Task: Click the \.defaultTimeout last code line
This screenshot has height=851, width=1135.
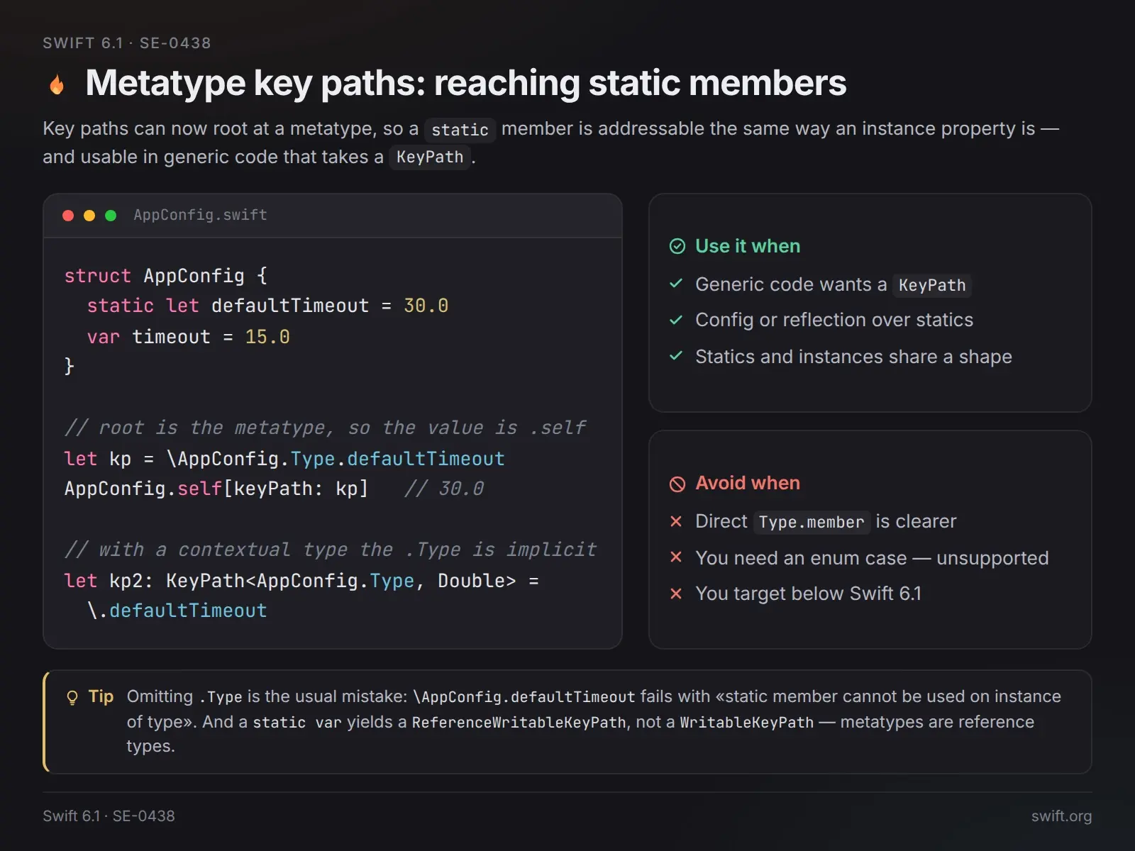Action: point(177,611)
